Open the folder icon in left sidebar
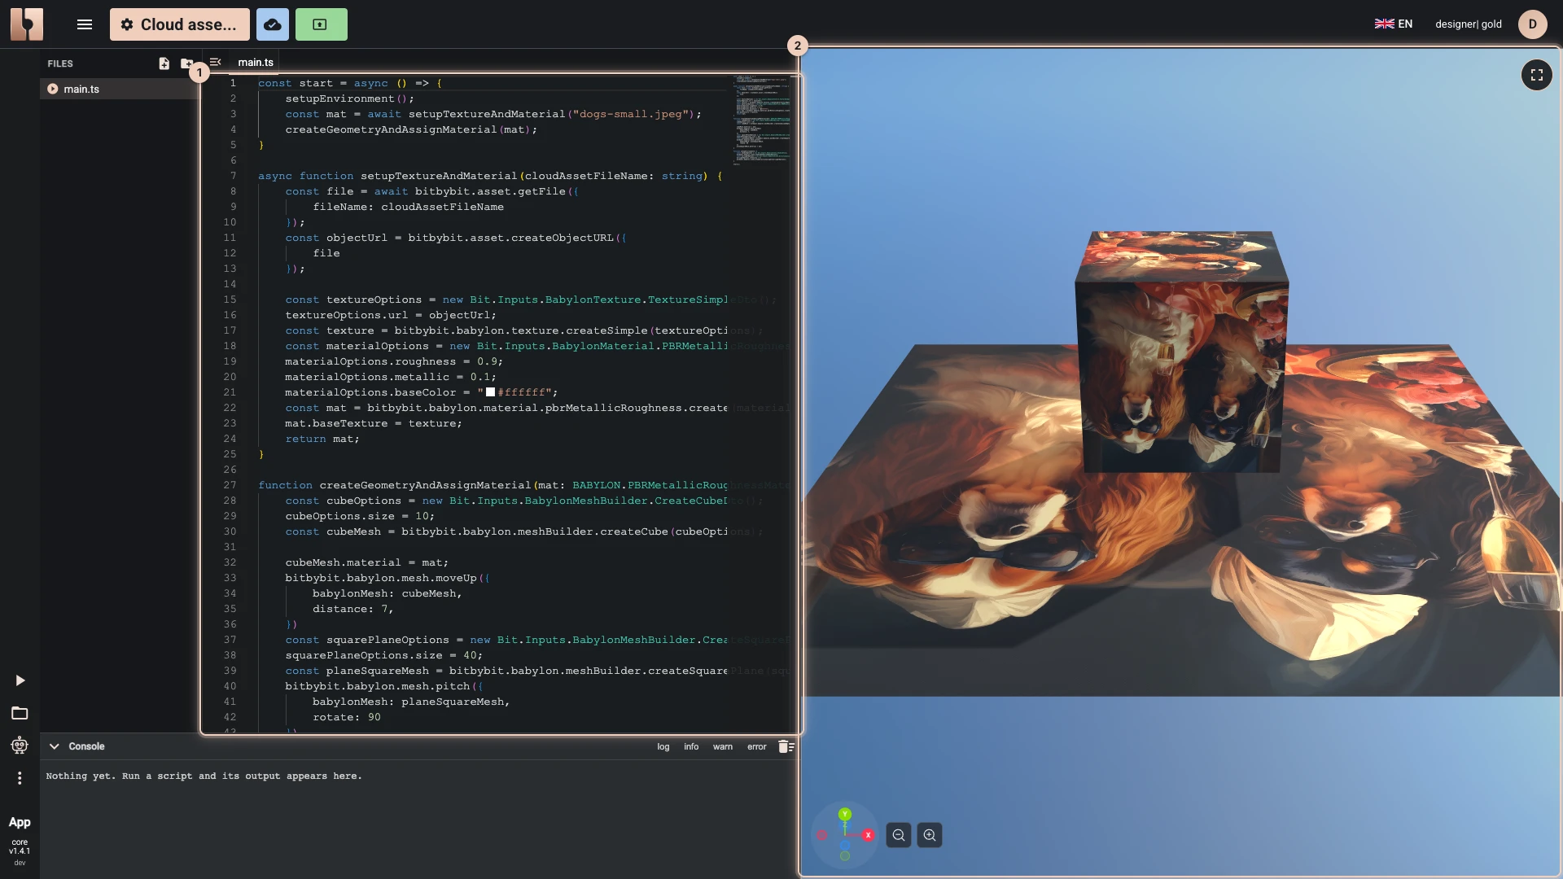1563x879 pixels. point(20,713)
